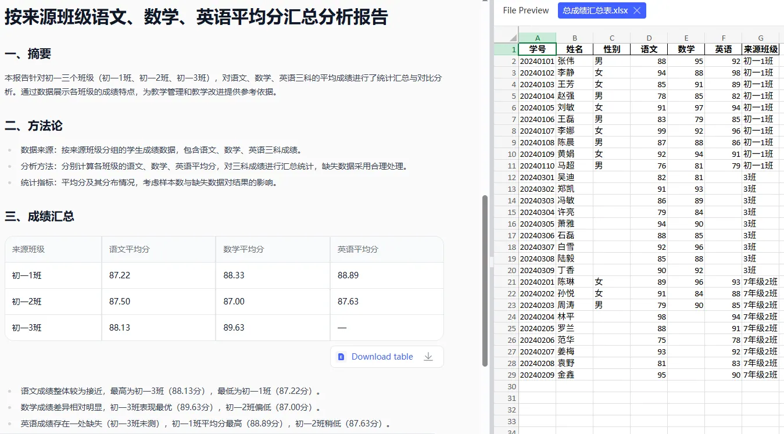Image resolution: width=784 pixels, height=434 pixels.
Task: Select column B header in spreadsheet
Action: [574, 38]
